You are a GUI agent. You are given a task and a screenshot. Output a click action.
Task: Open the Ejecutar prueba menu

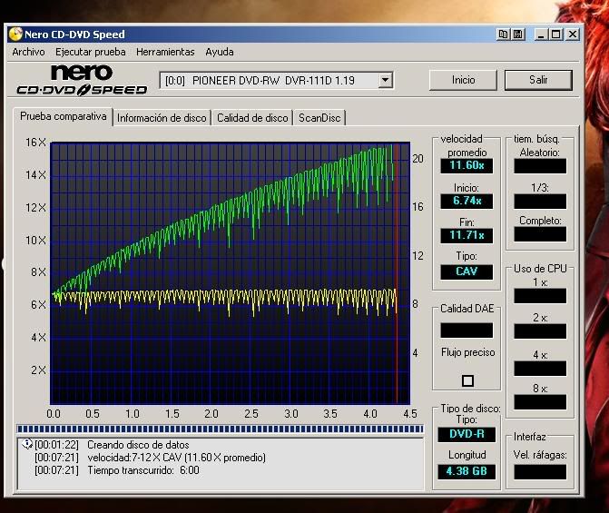[91, 52]
